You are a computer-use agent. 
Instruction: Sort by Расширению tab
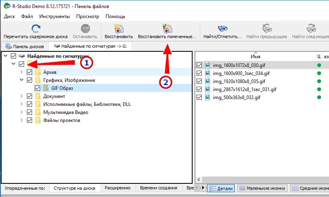(118, 188)
